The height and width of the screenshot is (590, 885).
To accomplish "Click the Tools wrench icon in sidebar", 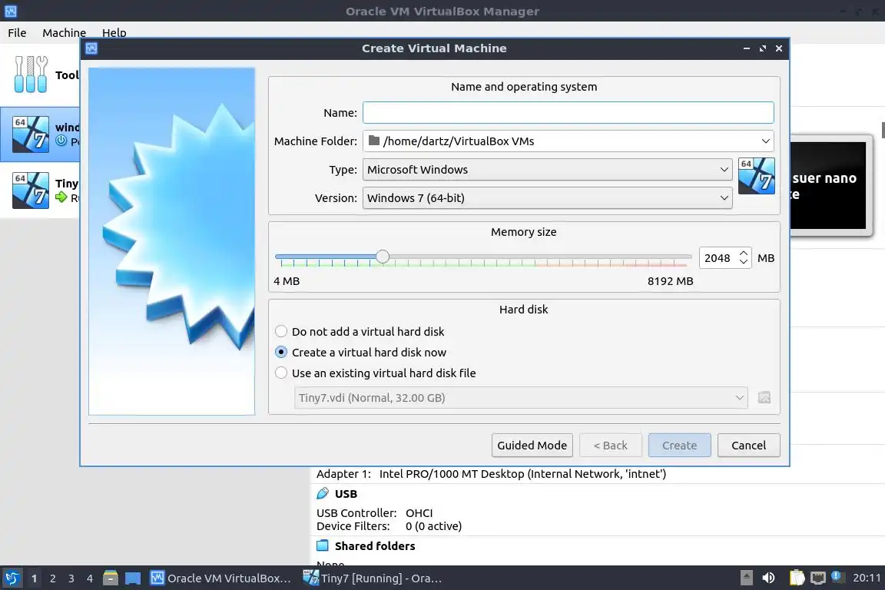I will pos(31,74).
